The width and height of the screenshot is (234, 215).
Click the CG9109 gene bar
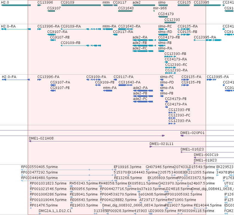point(81,5)
